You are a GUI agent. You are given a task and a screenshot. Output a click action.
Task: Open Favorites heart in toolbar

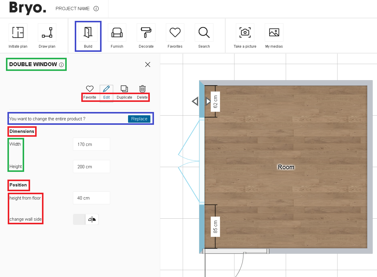[175, 32]
